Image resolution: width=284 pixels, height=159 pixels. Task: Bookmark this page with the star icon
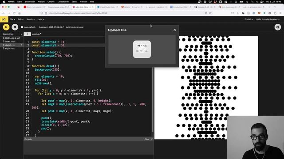[x=210, y=13]
